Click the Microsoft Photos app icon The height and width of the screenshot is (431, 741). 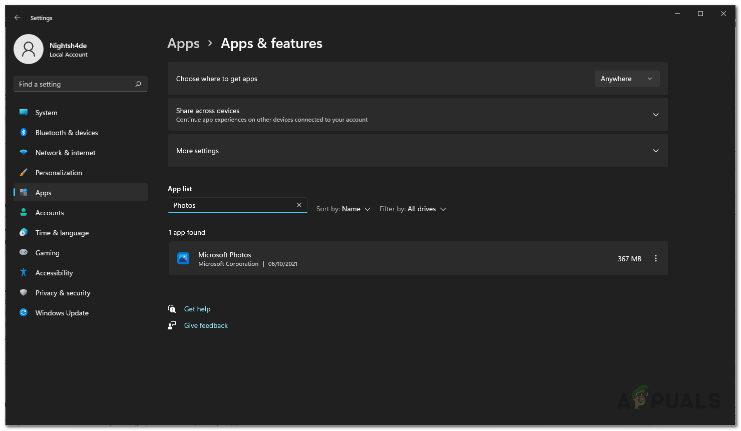click(183, 259)
